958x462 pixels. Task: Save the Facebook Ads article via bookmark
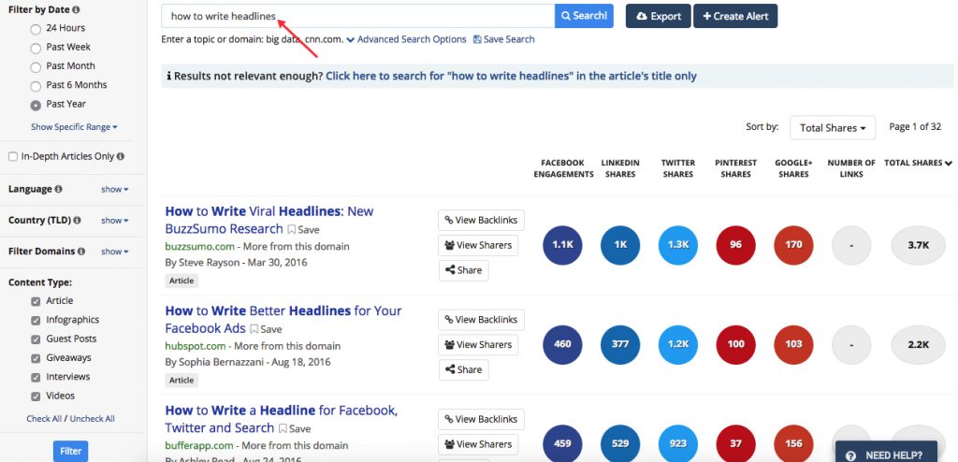pos(266,329)
